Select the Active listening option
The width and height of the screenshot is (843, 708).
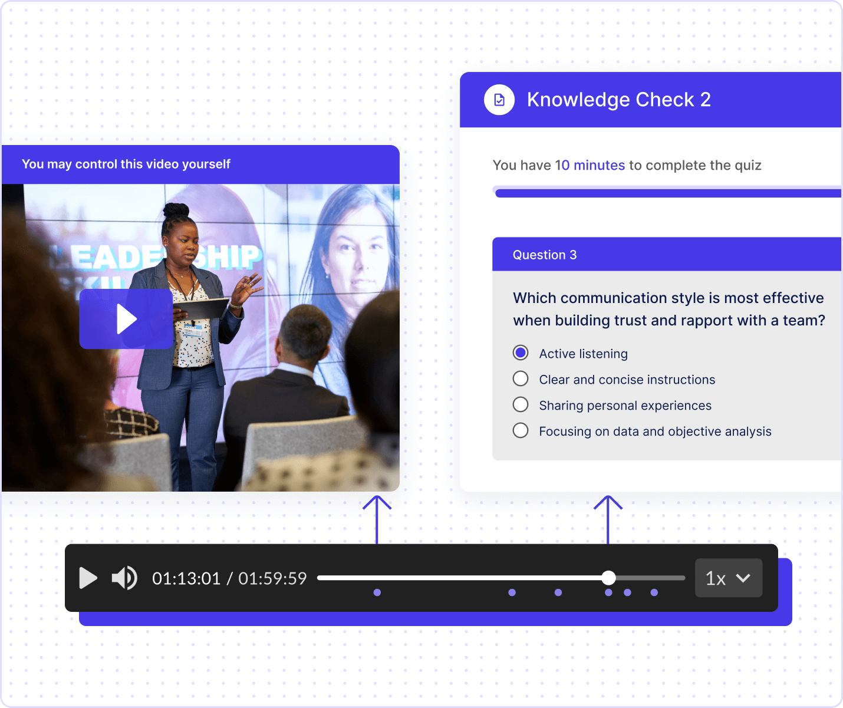click(521, 353)
